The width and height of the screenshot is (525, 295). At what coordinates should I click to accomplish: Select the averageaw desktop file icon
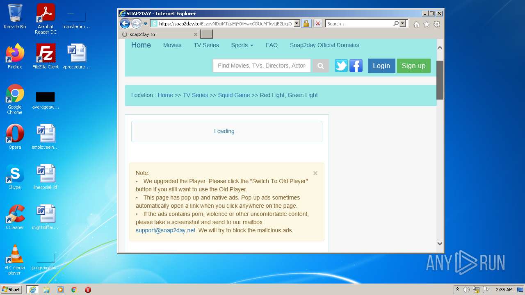[x=46, y=101]
